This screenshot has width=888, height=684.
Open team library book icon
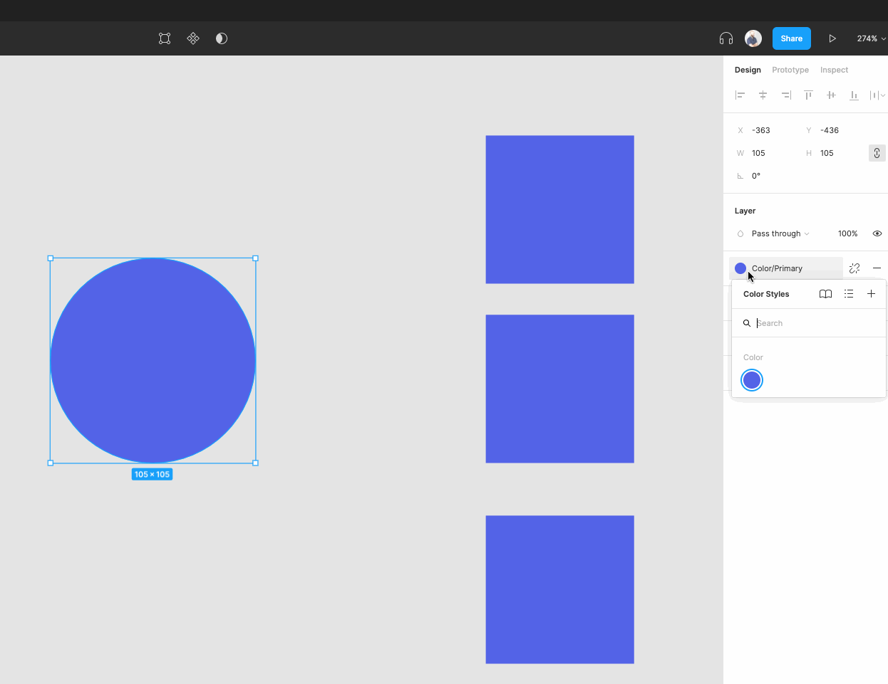click(x=826, y=294)
